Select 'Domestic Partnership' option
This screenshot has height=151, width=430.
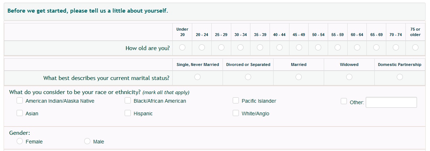[400, 77]
